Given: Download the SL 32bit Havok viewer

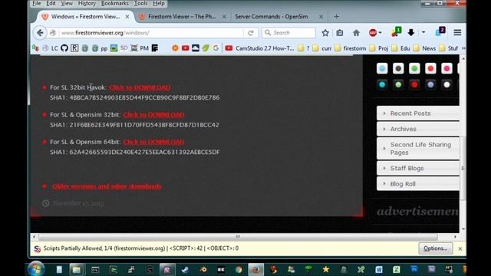Looking at the screenshot, I should click(140, 87).
